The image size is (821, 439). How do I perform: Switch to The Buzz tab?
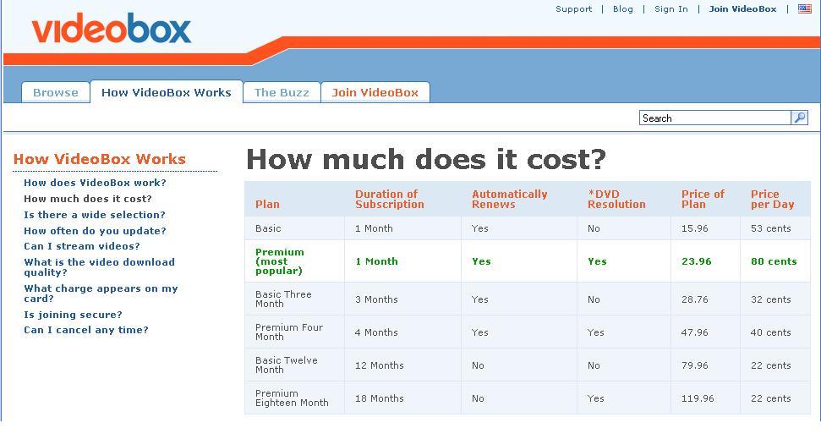(x=282, y=93)
